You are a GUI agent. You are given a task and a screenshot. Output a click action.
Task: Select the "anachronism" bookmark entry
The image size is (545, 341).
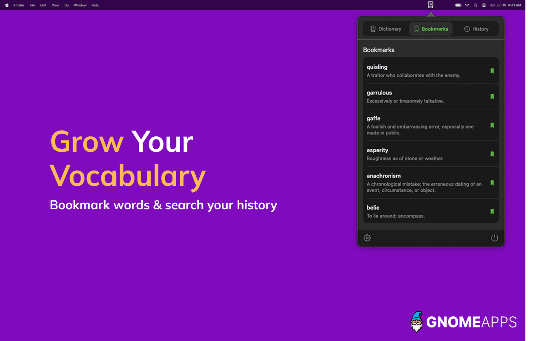click(x=422, y=182)
